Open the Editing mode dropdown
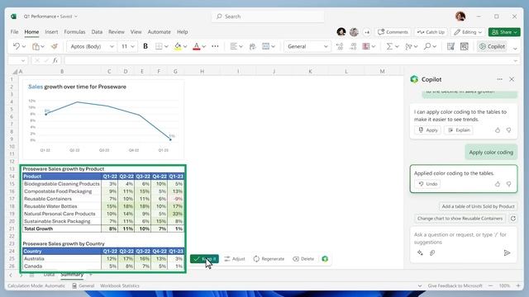The width and height of the screenshot is (529, 297). [468, 32]
